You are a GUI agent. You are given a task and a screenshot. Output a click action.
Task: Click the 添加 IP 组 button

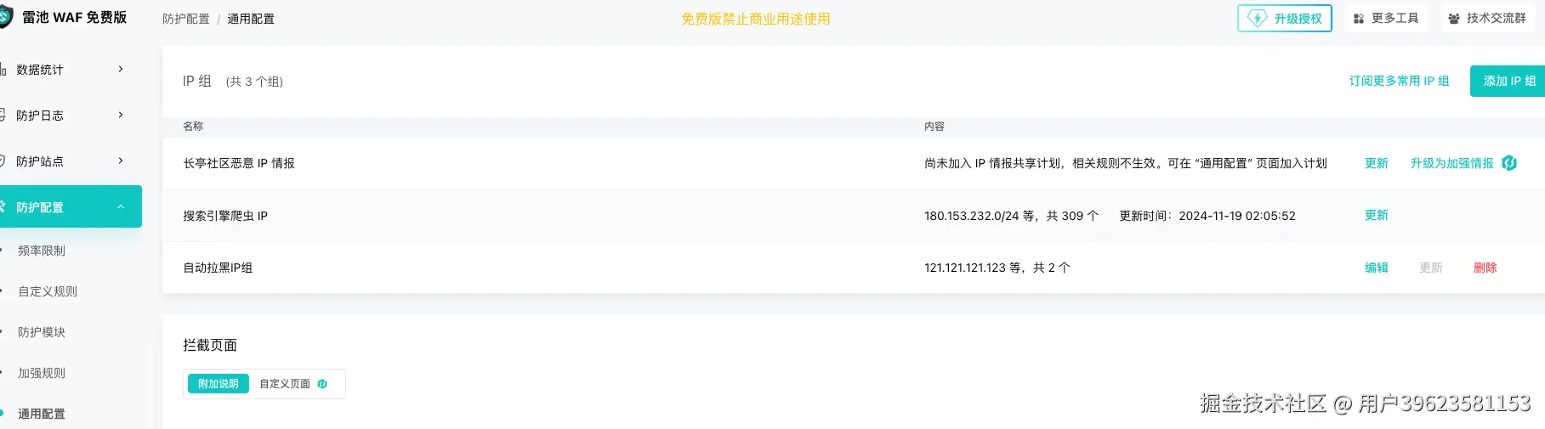[1508, 81]
